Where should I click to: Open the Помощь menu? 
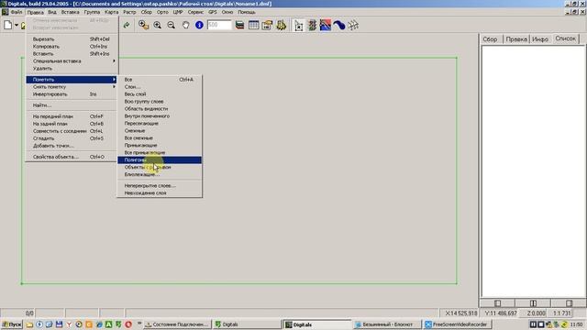(x=247, y=12)
